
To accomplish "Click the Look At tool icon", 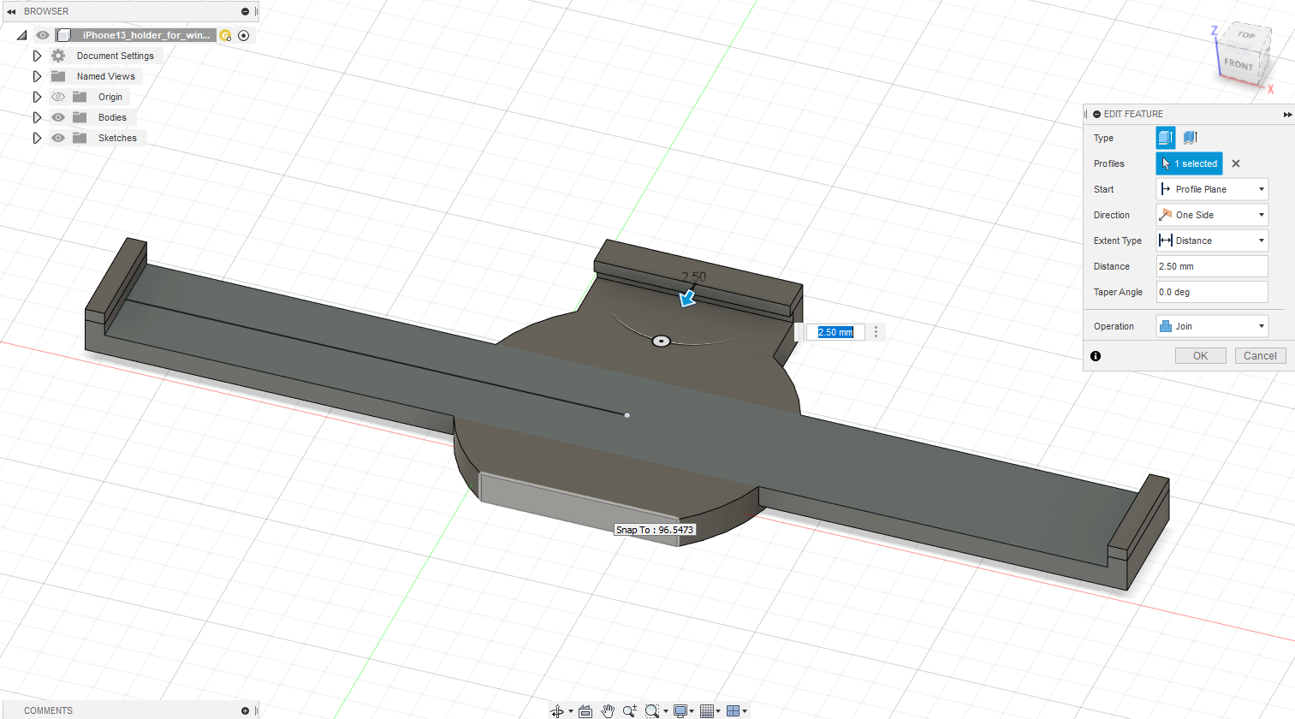I will click(x=585, y=710).
